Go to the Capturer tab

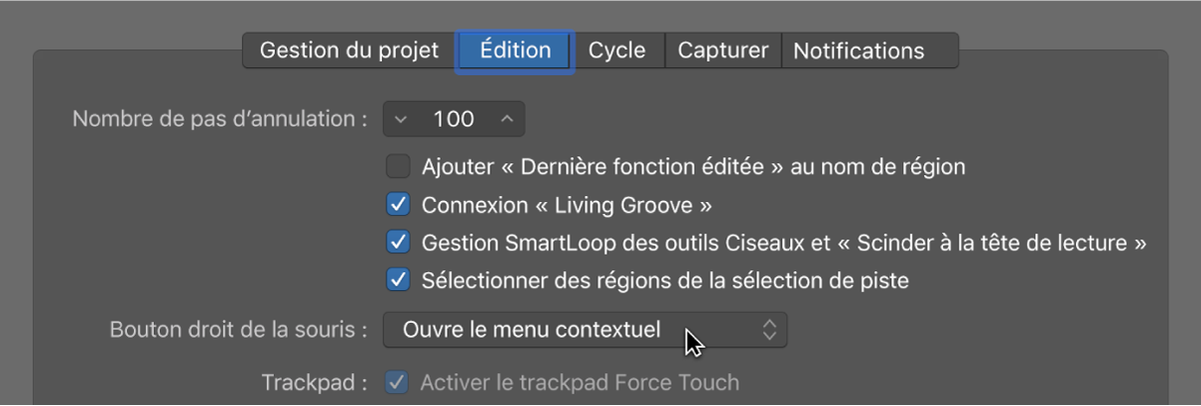723,51
